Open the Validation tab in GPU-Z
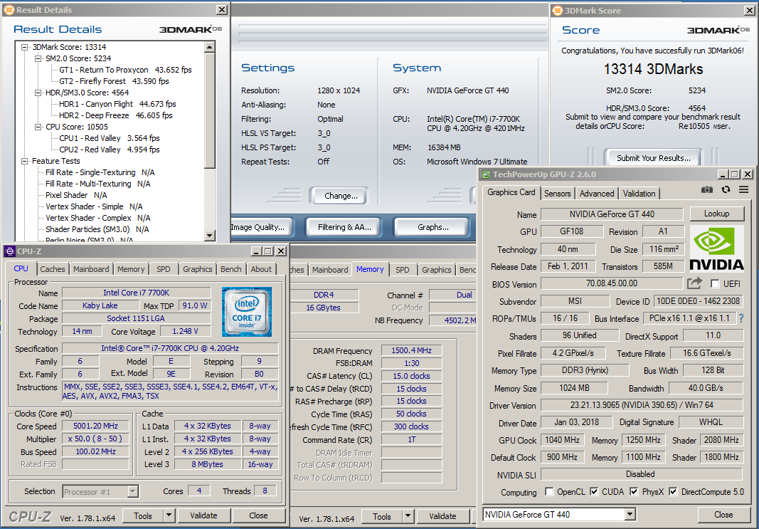Screen dimensions: 759x529 tap(639, 193)
